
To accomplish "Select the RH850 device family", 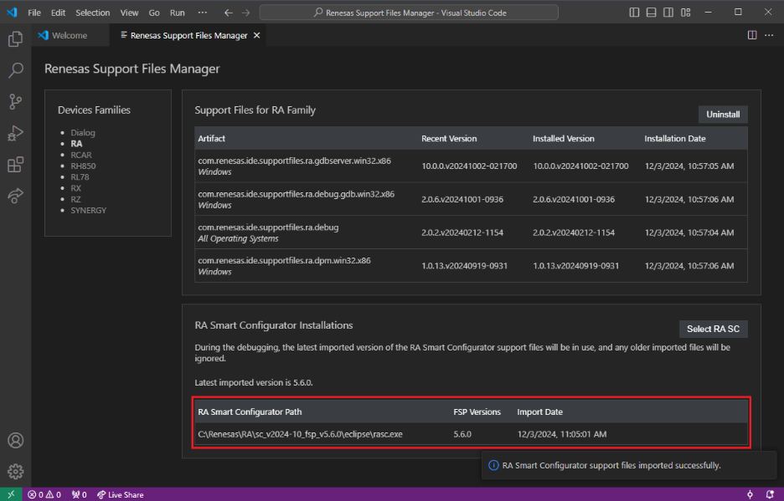I will (x=83, y=166).
